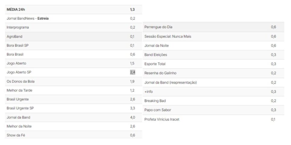Click the Resenha do Galinho row

coord(213,73)
